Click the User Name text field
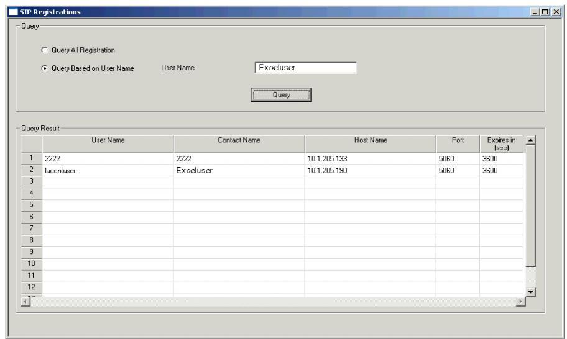The height and width of the screenshot is (339, 567). coord(305,68)
